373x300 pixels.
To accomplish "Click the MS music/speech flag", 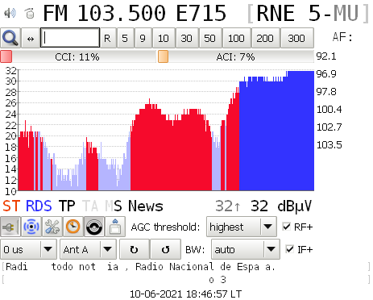I will click(x=114, y=206).
